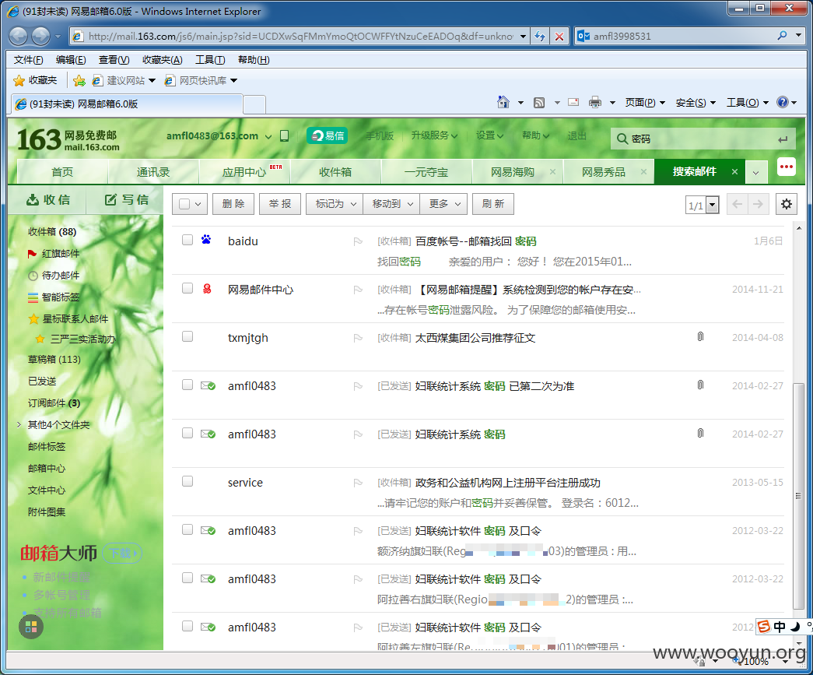Open the 文件(F) menu

(29, 60)
